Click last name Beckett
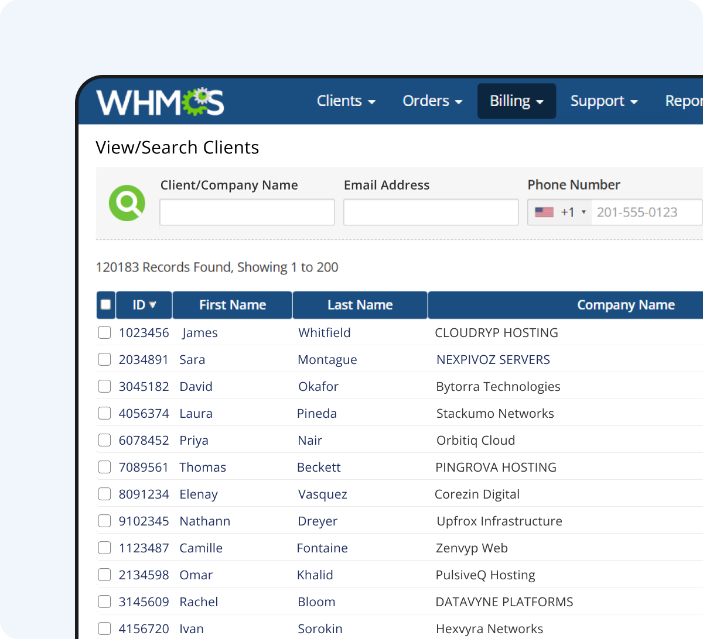Viewport: 703px width, 639px height. click(x=319, y=467)
